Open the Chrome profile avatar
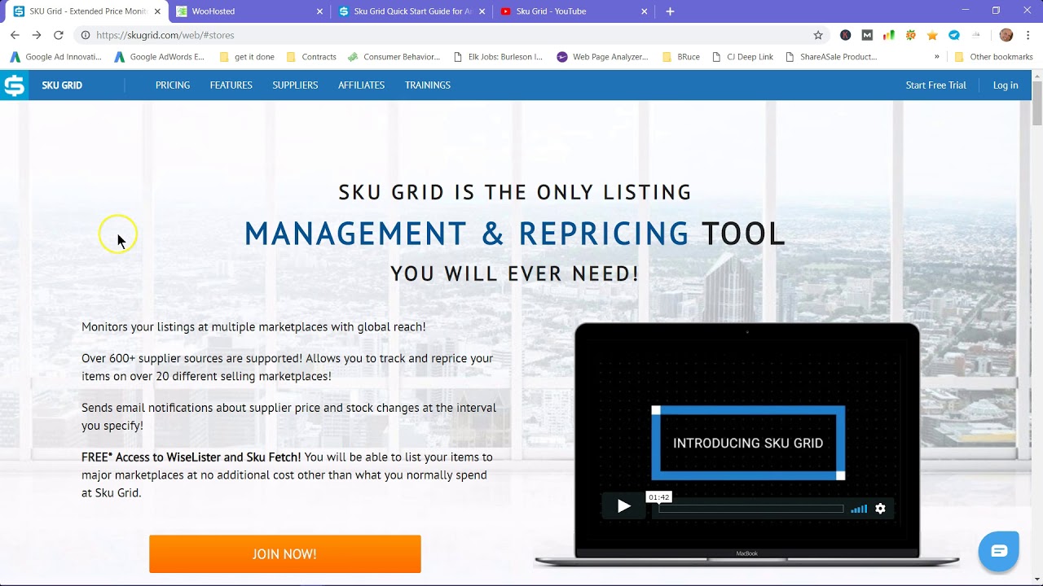Viewport: 1043px width, 586px height. (x=1006, y=35)
